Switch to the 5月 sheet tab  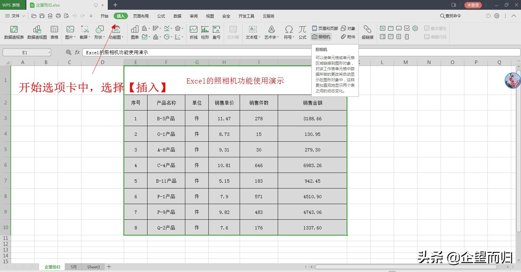pos(74,267)
